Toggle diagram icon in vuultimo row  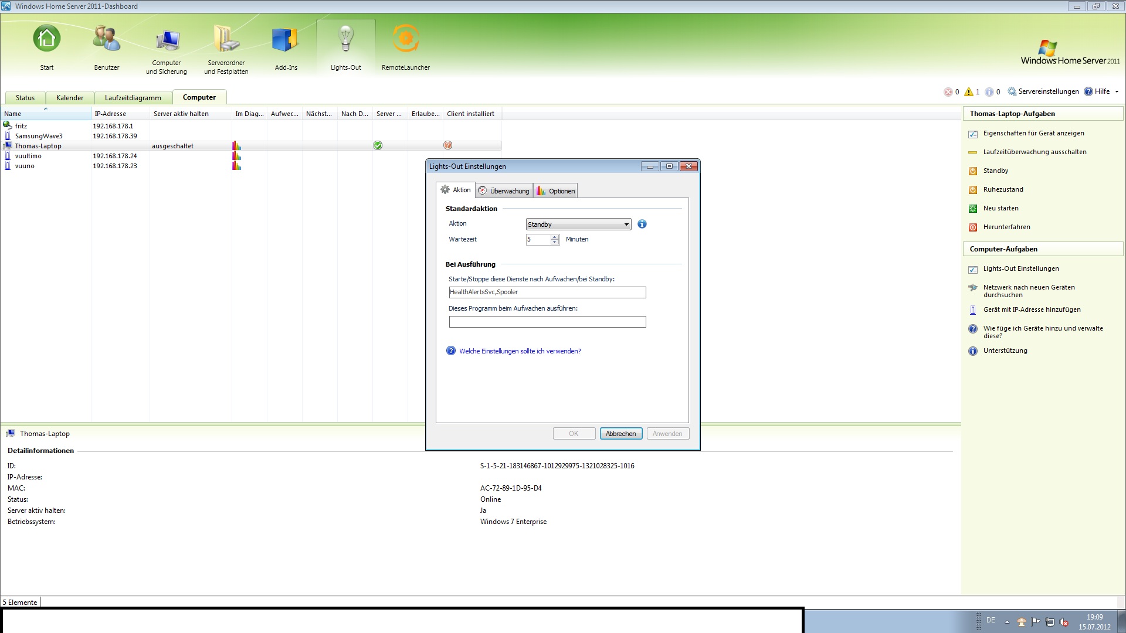pyautogui.click(x=236, y=156)
